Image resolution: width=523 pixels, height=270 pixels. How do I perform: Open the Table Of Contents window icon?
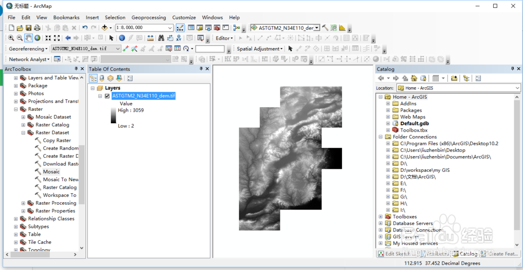[x=191, y=28]
